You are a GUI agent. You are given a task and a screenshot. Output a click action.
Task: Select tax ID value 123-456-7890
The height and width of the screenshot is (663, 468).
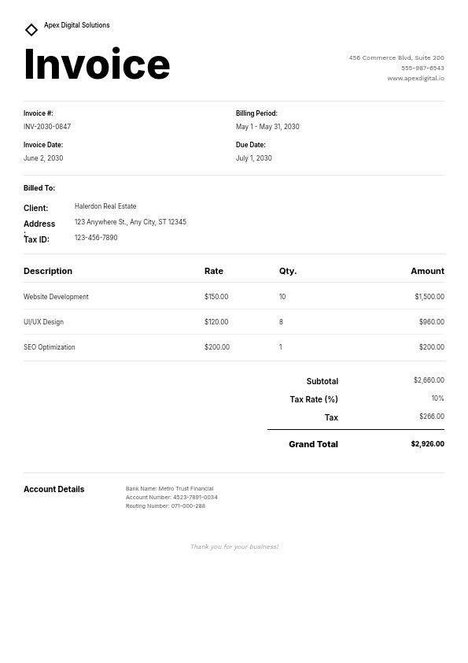coord(96,238)
